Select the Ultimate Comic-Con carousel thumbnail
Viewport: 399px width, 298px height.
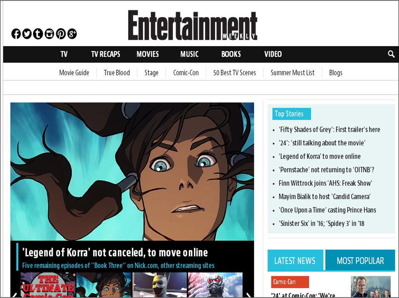pyautogui.click(x=48, y=285)
